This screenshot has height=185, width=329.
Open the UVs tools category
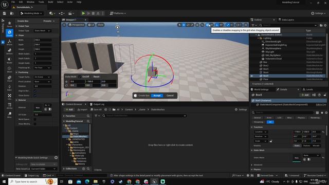coord(9,97)
